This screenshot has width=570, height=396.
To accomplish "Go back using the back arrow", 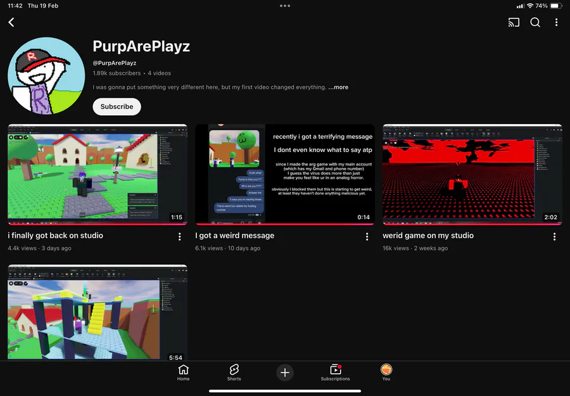I will 11,22.
